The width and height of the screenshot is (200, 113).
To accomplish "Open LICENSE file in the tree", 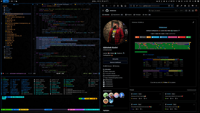I will [x=7, y=54].
